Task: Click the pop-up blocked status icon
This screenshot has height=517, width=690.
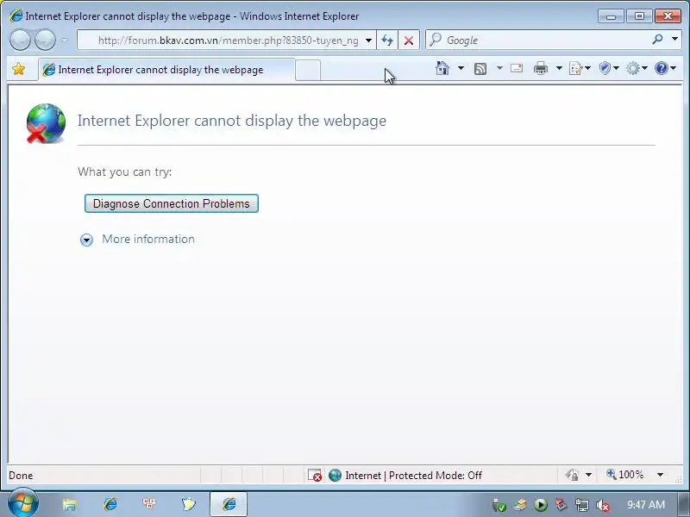Action: 315,476
